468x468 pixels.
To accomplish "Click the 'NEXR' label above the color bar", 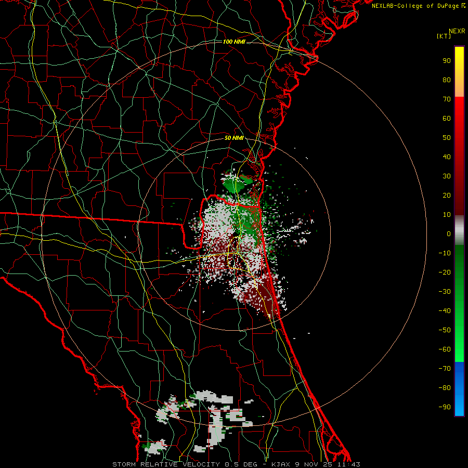I will pos(457,31).
